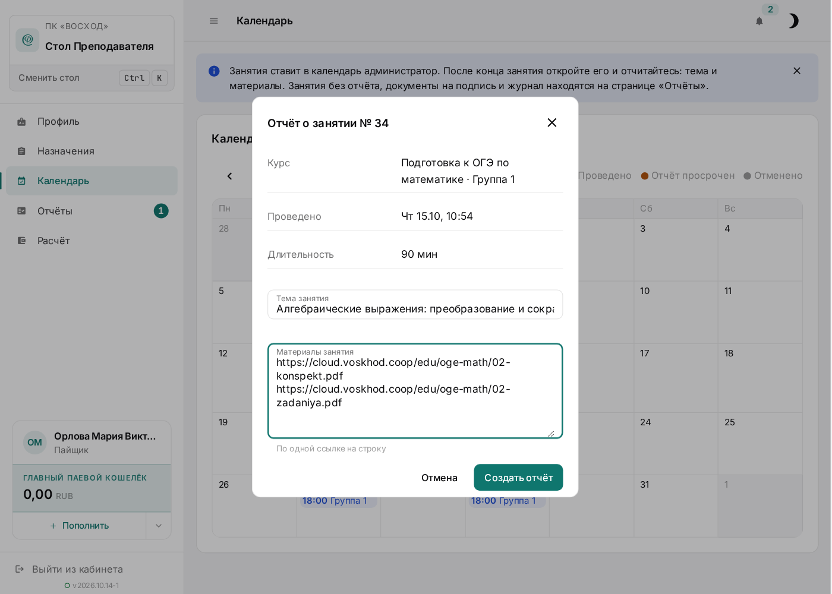Edit the Тема занятия field

(415, 305)
